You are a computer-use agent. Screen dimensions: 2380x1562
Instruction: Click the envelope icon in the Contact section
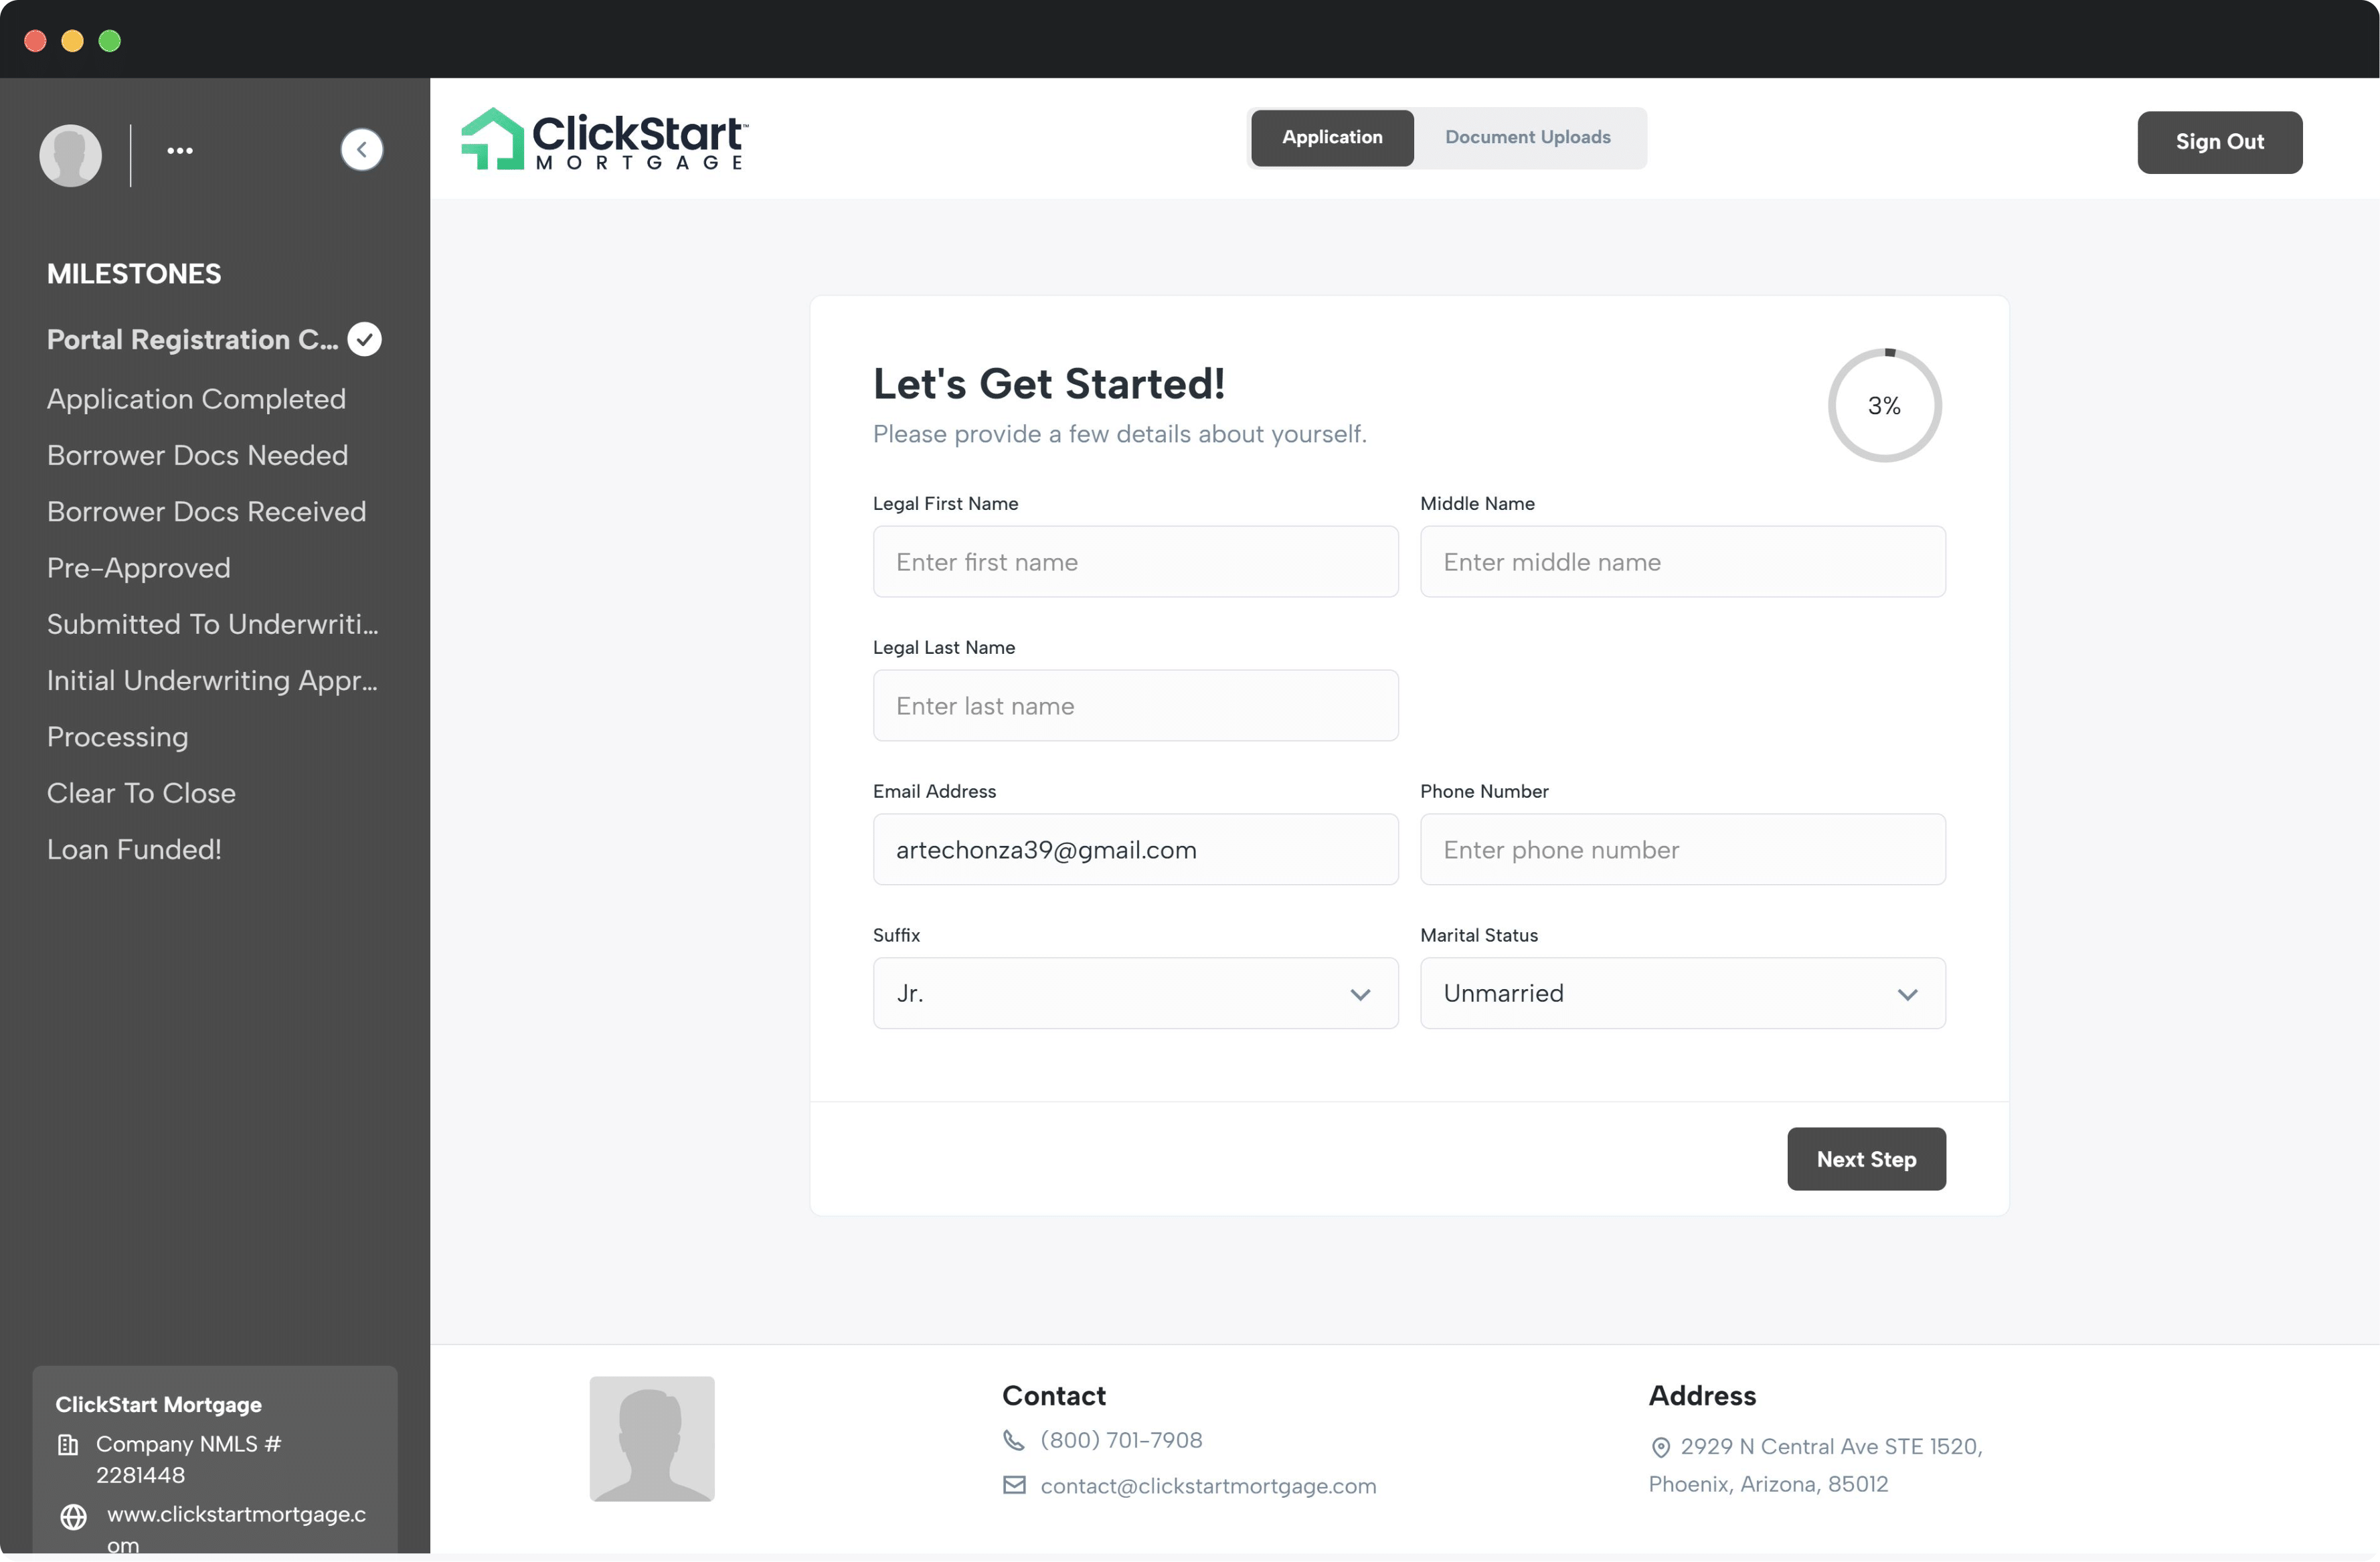pos(1014,1485)
